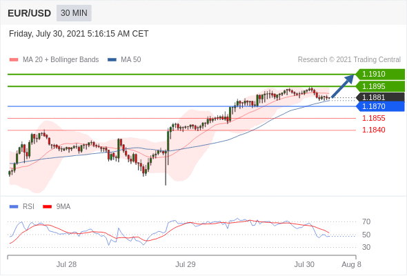Toggle the RSI legend label
Viewport: 407px width, 276px height.
[x=28, y=207]
